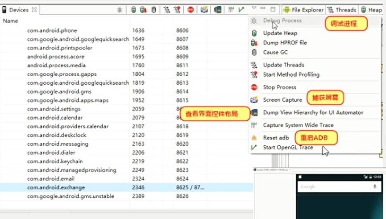This screenshot has height=219, width=386.
Task: Choose Dump View Hierarchy for UI Automator
Action: pos(313,112)
